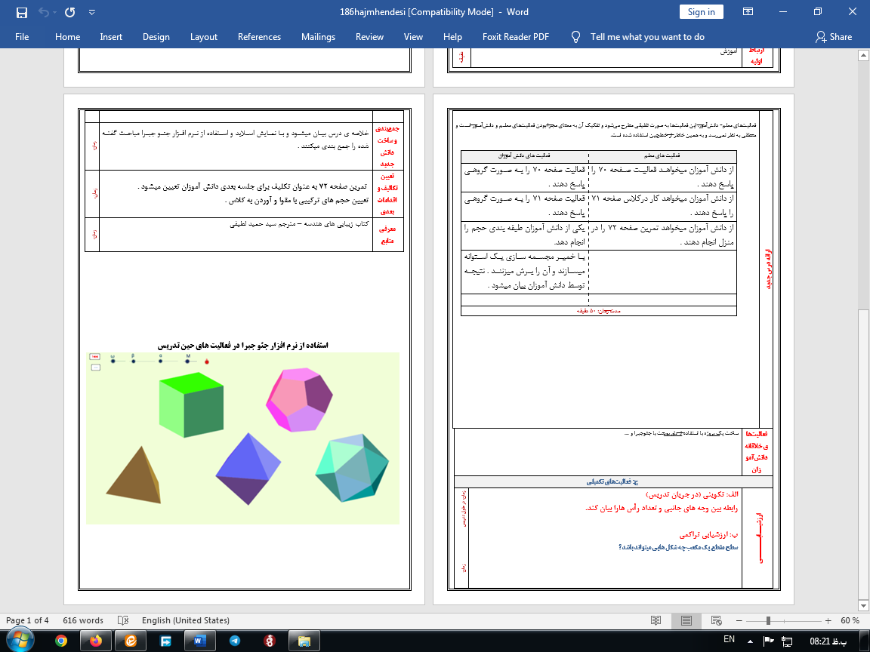The height and width of the screenshot is (652, 870).
Task: Open File Explorer folder in the taskbar
Action: tap(304, 641)
